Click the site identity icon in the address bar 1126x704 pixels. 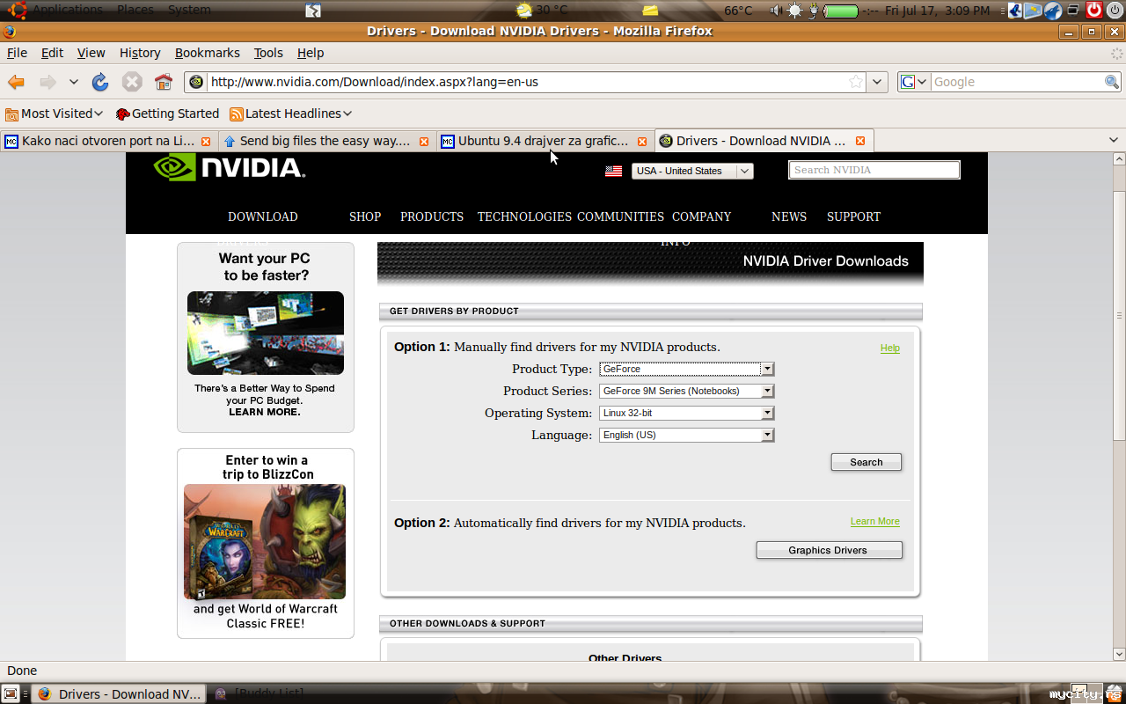tap(196, 82)
